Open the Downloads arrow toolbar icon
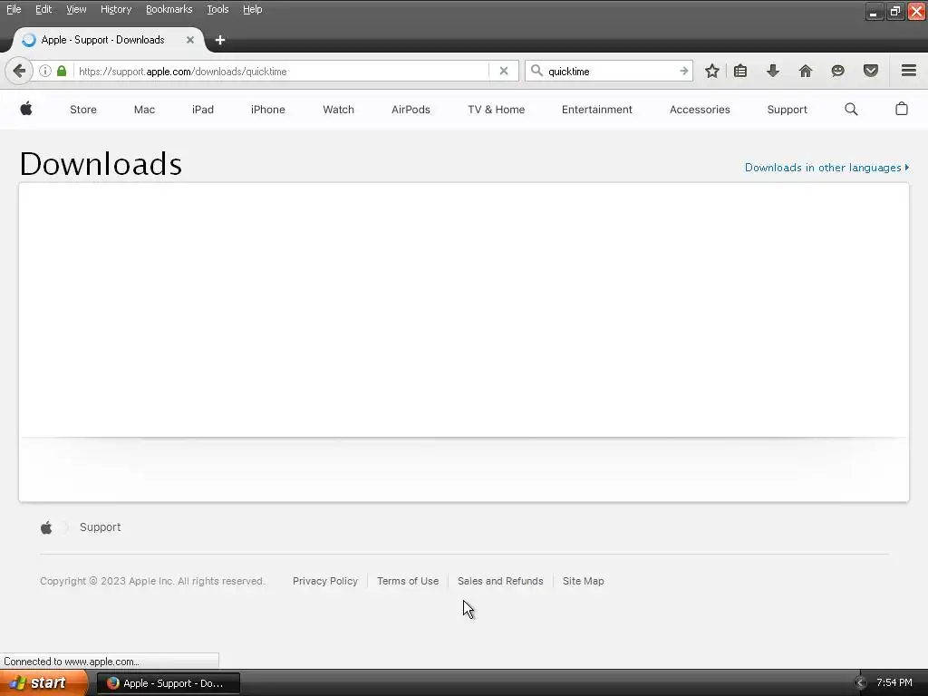928x696 pixels. [773, 71]
